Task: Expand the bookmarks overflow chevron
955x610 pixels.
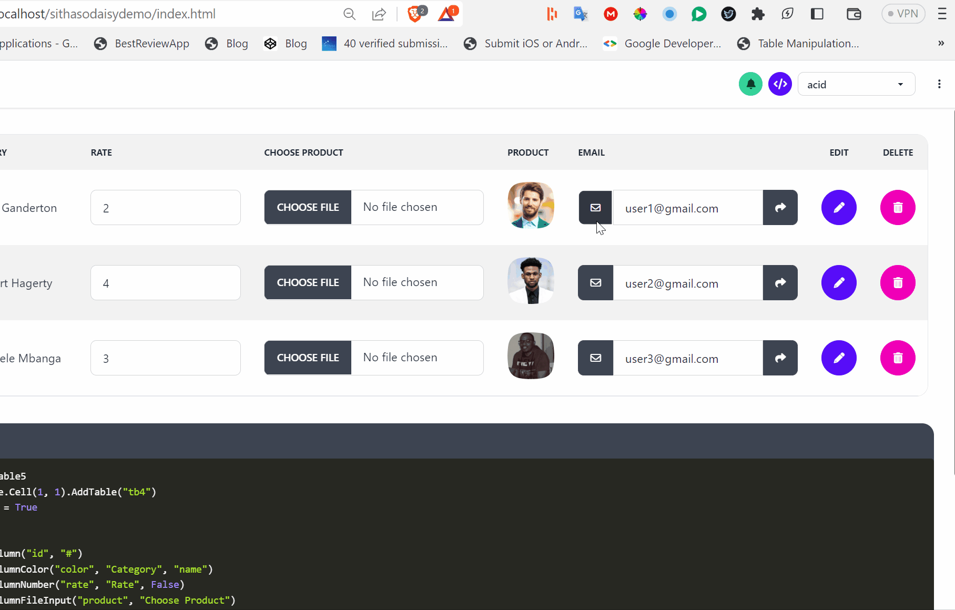Action: pyautogui.click(x=941, y=44)
